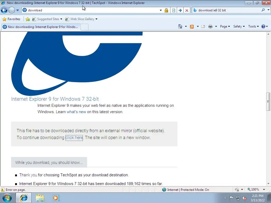Click the 'click here' download link
This screenshot has width=271, height=203.
[x=74, y=137]
